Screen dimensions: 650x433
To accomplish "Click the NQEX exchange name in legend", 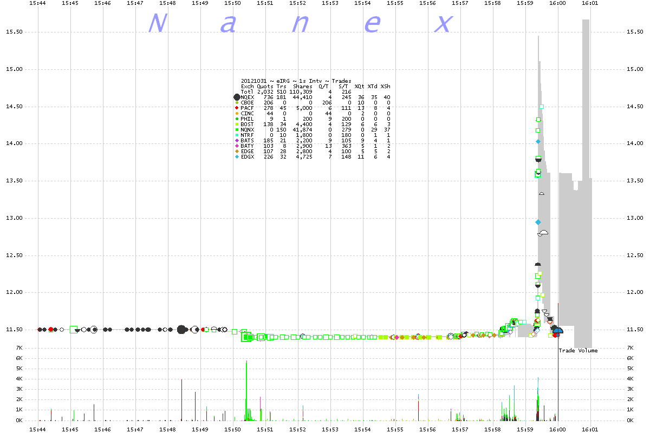I will click(x=247, y=97).
